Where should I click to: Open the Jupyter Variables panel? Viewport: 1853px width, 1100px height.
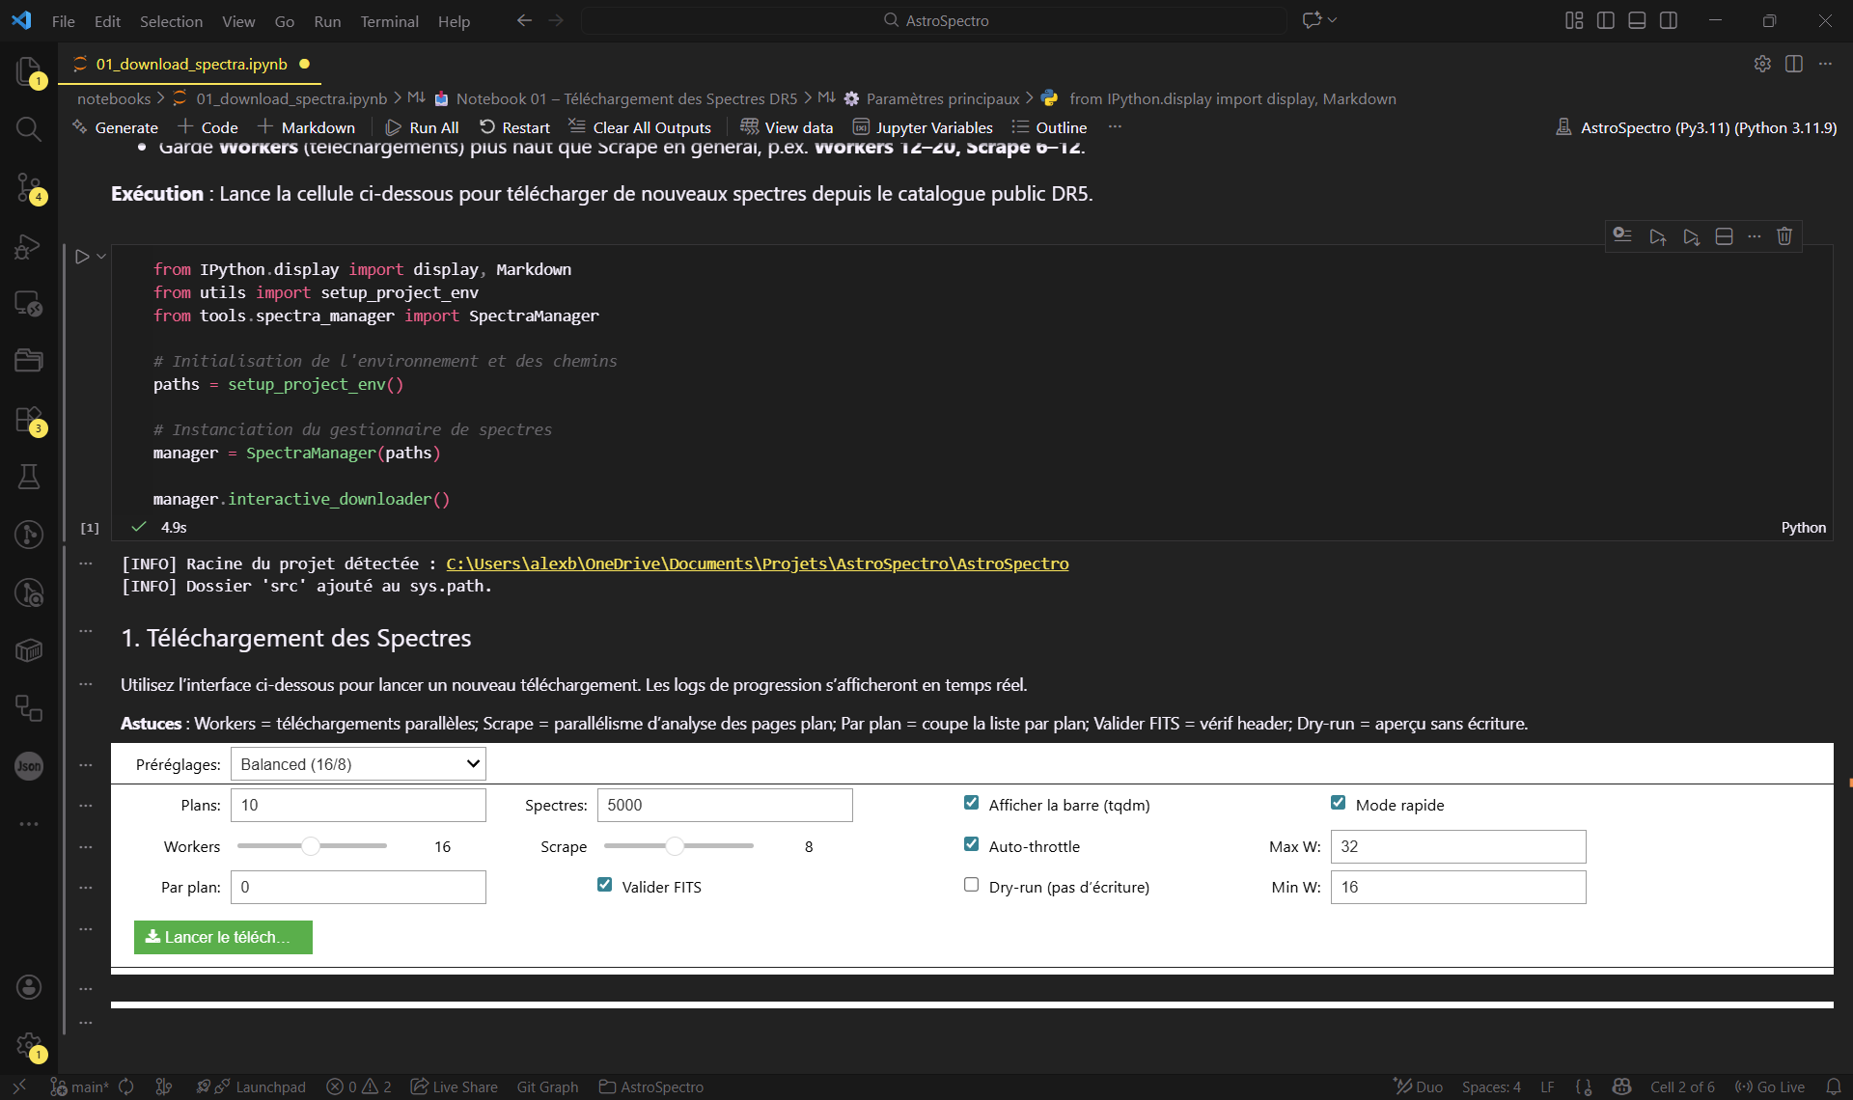tap(923, 126)
